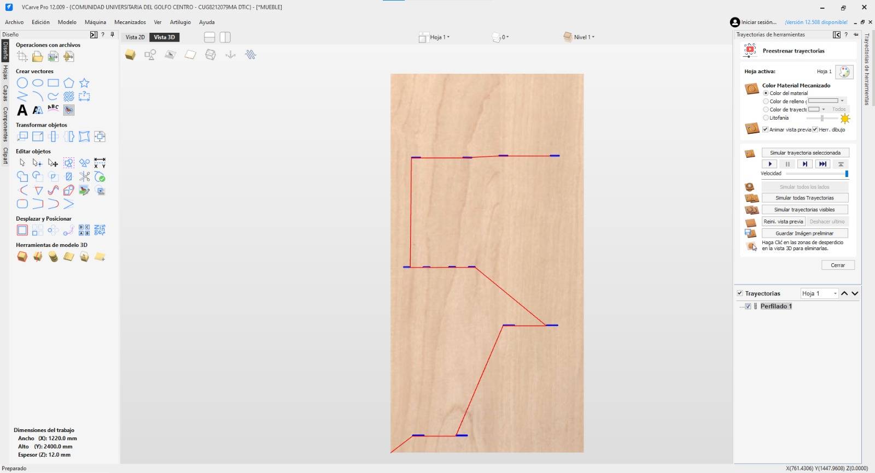
Task: Choose the large A text tool
Action: coord(22,110)
